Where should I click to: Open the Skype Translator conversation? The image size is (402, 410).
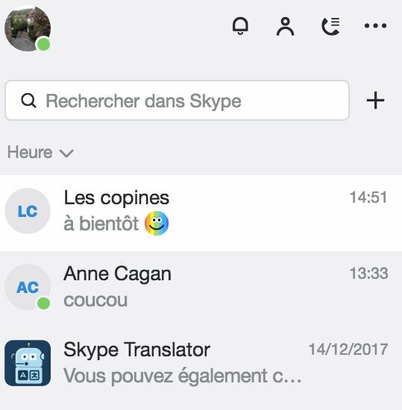201,363
